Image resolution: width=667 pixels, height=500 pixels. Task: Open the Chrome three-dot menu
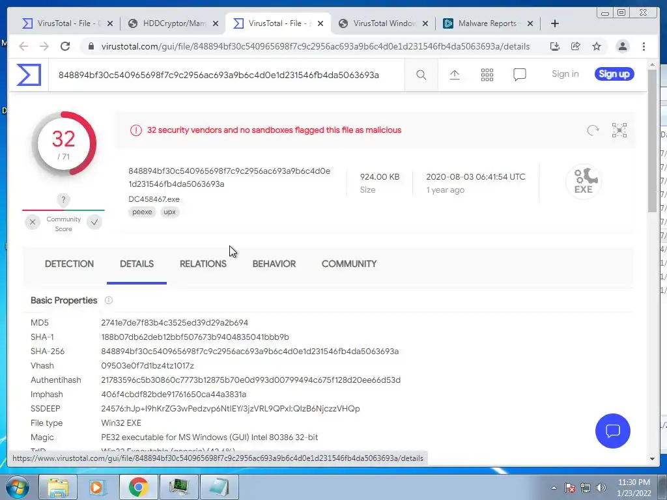tap(644, 46)
